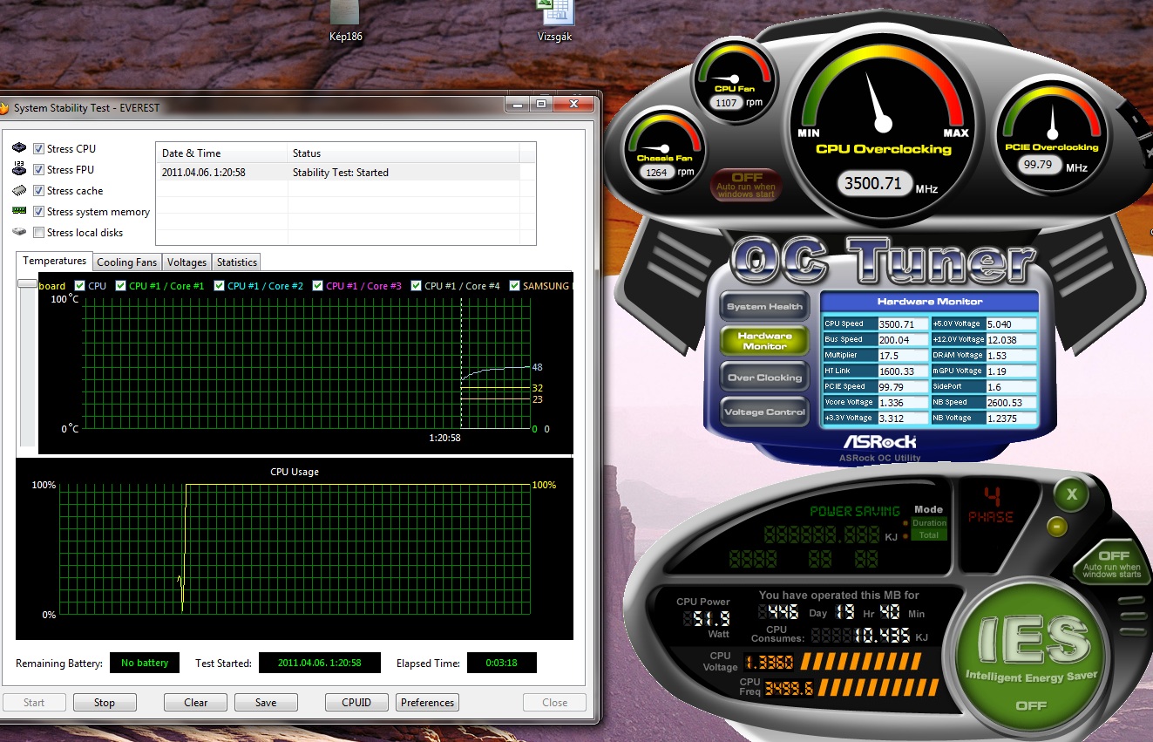The image size is (1153, 742).
Task: Toggle CPU #1 / Core #2 graph line
Action: 220,286
